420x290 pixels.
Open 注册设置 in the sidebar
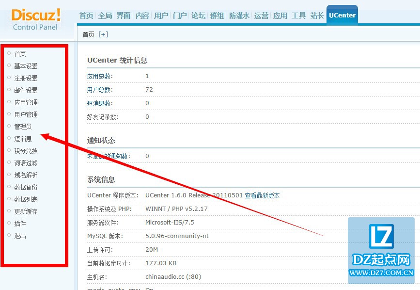(x=26, y=78)
